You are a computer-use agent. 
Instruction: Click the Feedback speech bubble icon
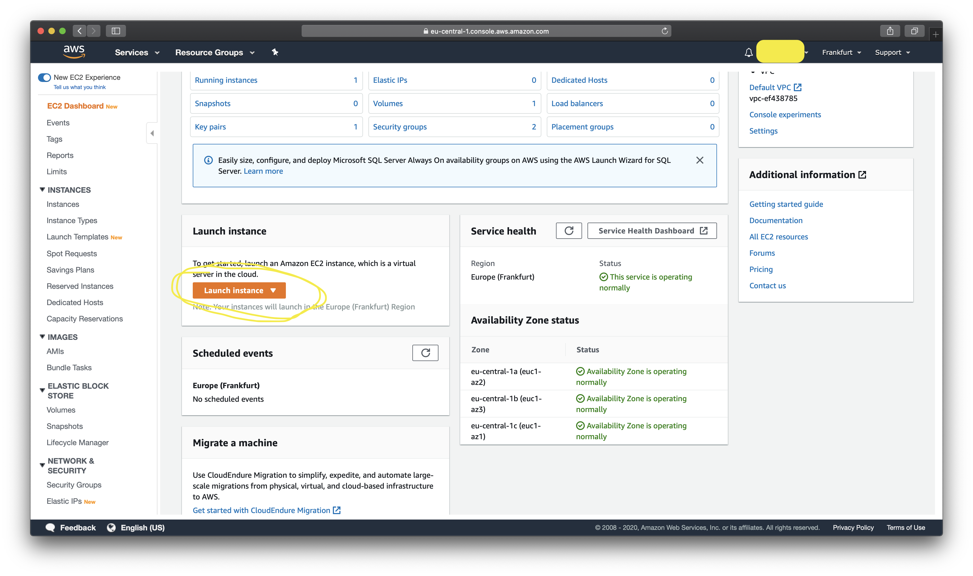point(50,527)
